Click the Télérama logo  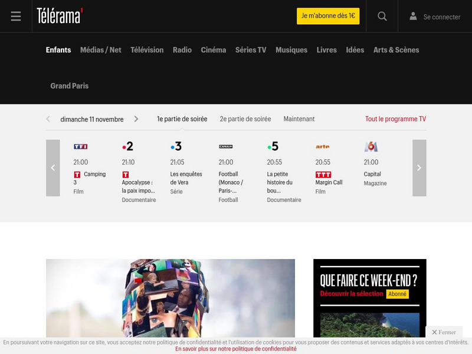[x=59, y=16]
